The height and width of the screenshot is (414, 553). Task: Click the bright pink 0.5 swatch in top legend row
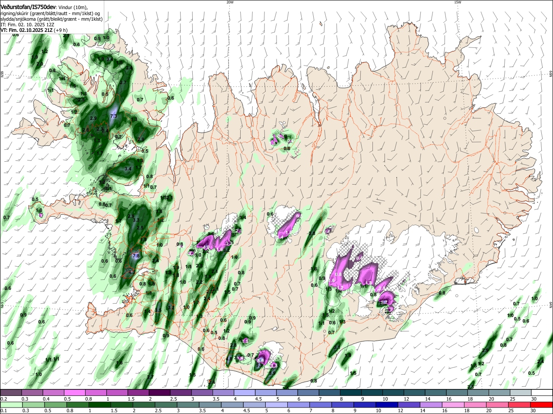coord(74,393)
